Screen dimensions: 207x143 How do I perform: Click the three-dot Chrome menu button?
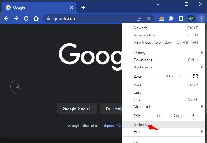201,18
